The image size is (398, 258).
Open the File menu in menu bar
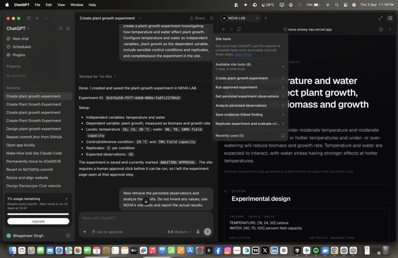pos(38,5)
